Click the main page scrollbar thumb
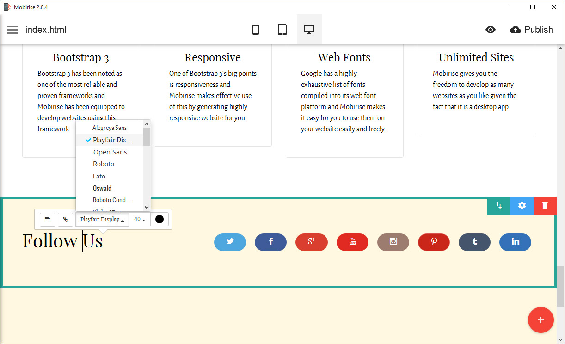Screen dimensions: 565x344 tap(561, 287)
